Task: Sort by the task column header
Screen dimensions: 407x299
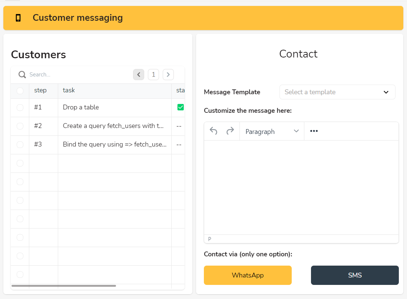Action: pos(69,90)
